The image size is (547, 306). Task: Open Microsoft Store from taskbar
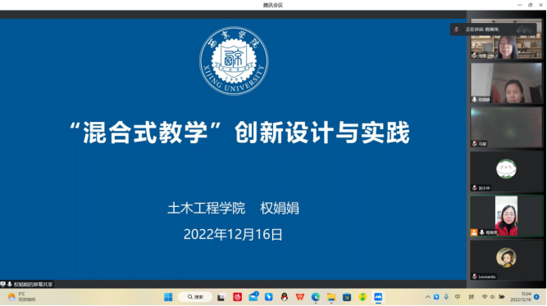[347, 297]
